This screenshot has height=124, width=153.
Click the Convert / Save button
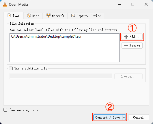[108, 117]
